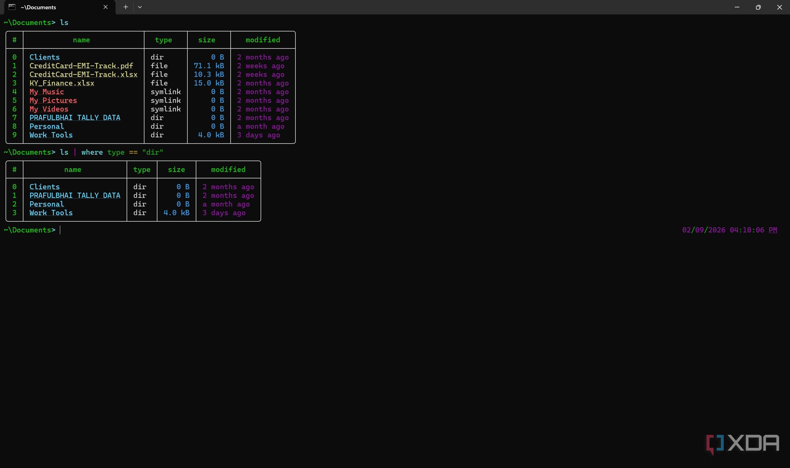Click the 10.3 kB size value
Image resolution: width=790 pixels, height=468 pixels.
tap(209, 74)
